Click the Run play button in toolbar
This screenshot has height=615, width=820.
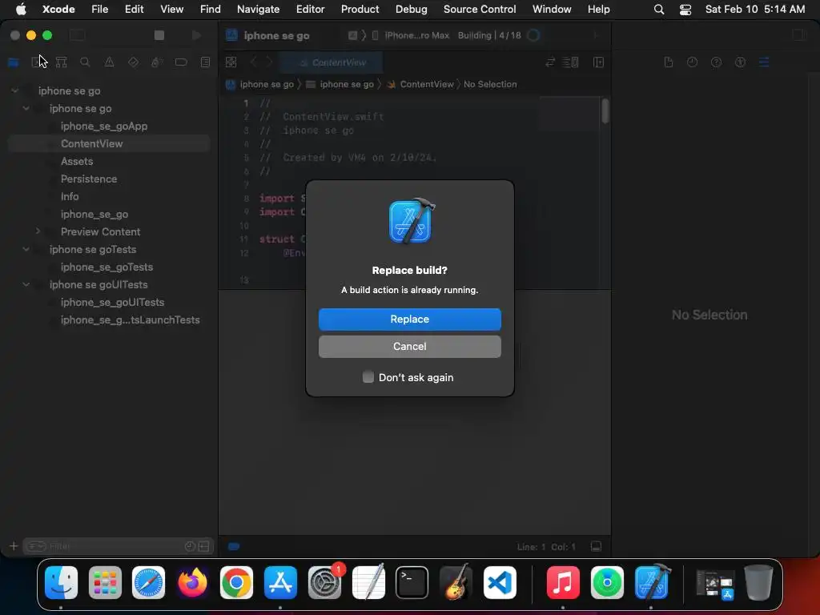pyautogui.click(x=197, y=35)
